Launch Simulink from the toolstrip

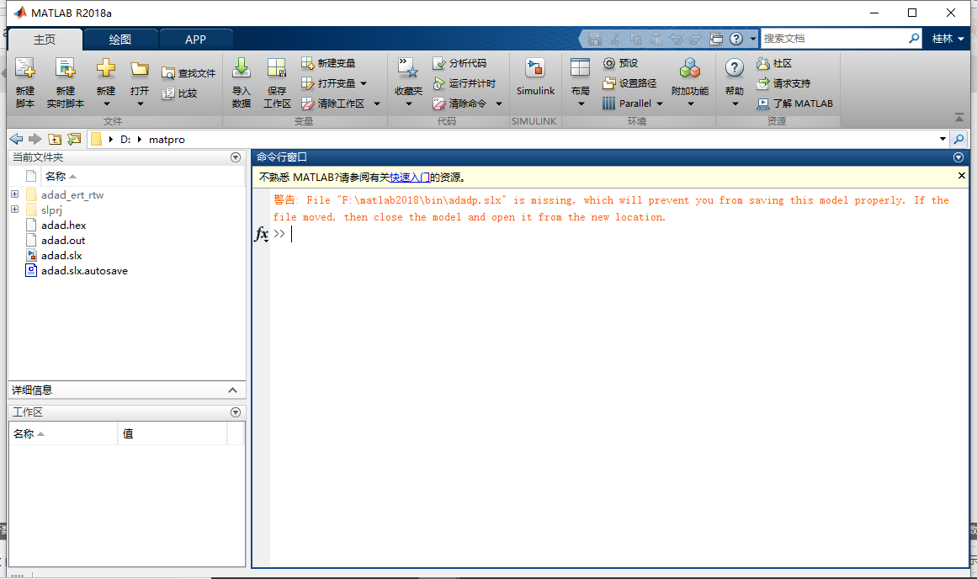pyautogui.click(x=535, y=77)
